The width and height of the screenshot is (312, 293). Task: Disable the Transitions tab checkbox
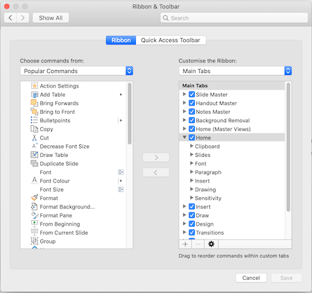click(x=192, y=233)
